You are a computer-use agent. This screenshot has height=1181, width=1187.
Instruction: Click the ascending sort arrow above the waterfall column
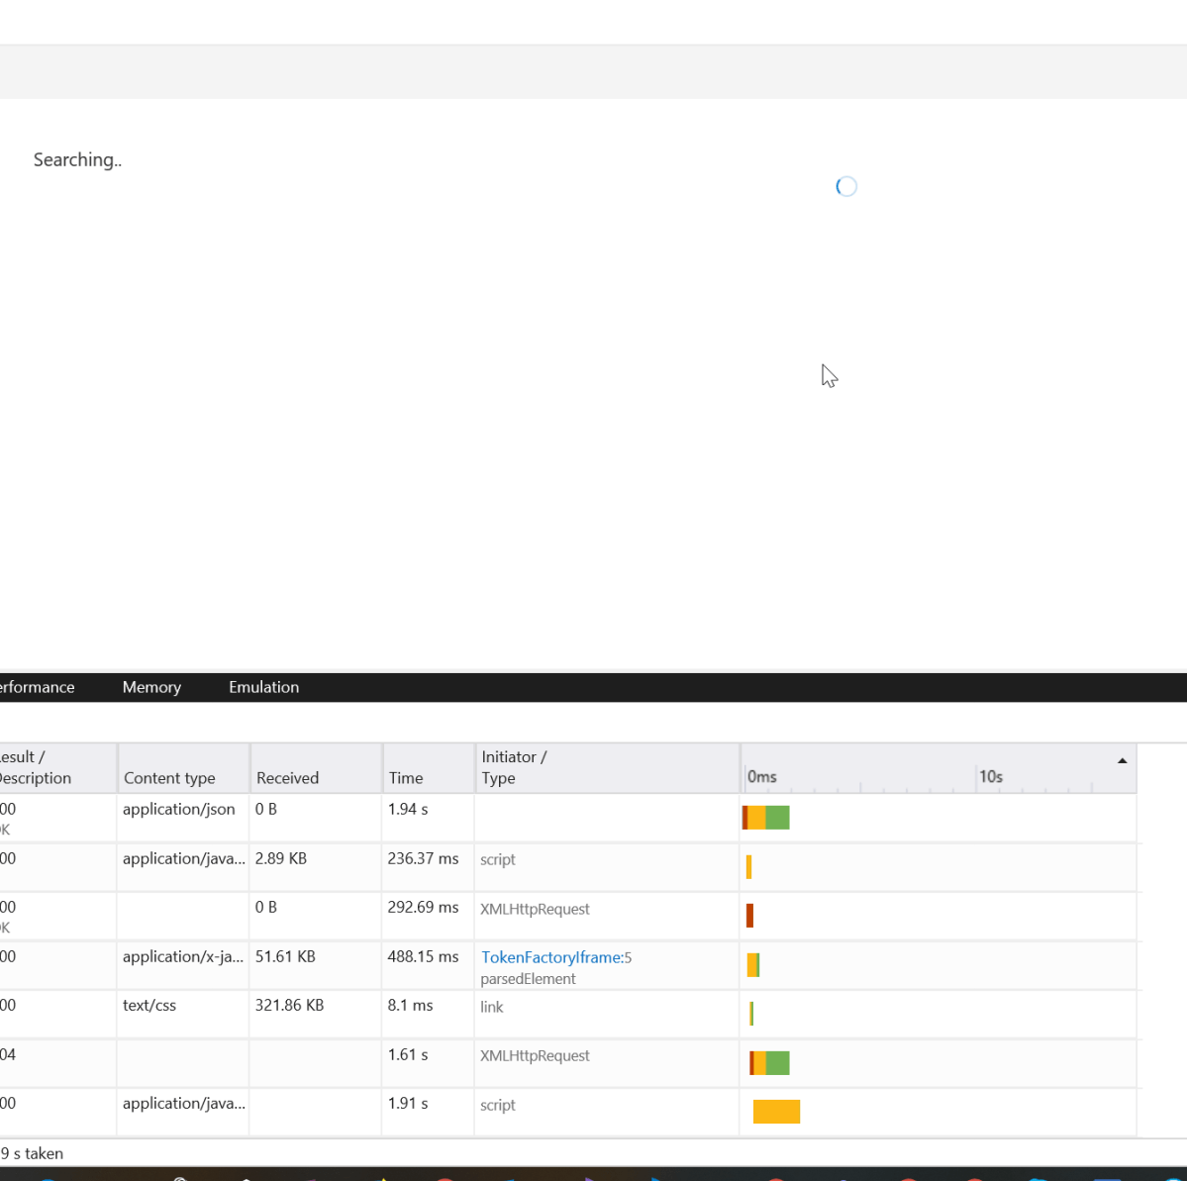click(1122, 759)
